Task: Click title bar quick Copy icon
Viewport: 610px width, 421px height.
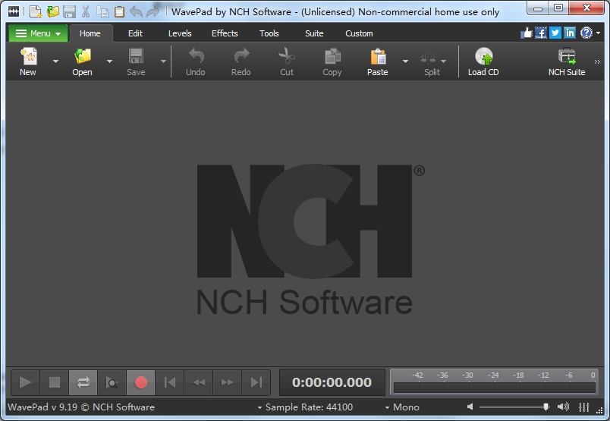Action: 102,11
